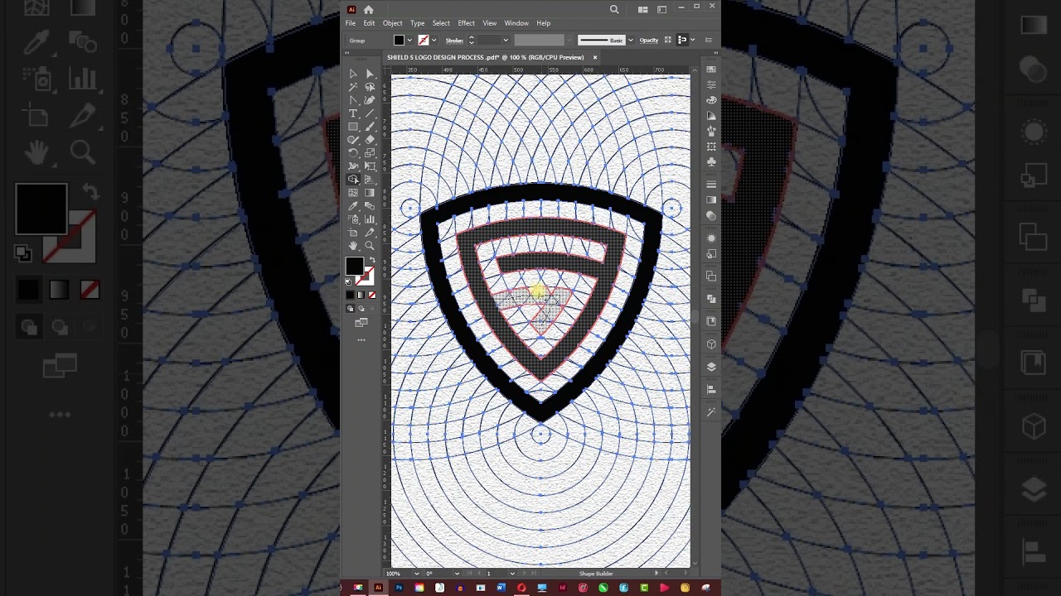Reset to default fill and stroke

348,281
